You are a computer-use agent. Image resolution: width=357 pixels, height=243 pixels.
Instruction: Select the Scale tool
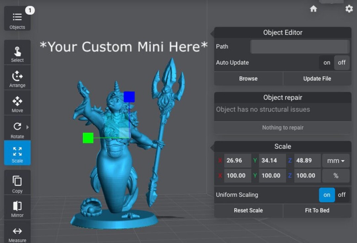point(17,153)
